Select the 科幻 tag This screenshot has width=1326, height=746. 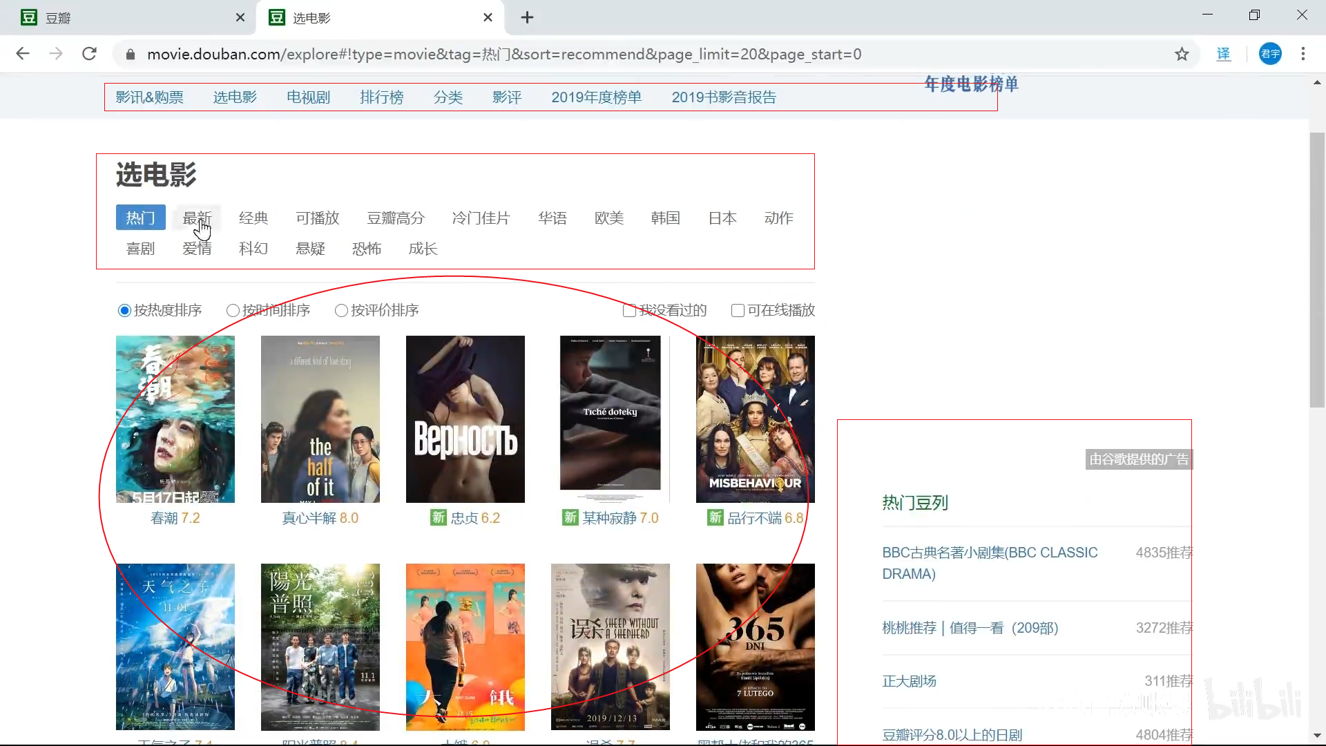click(253, 248)
